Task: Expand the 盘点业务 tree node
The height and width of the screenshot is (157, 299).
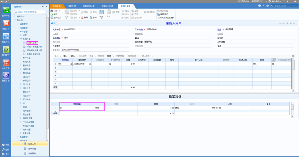Action: (21, 92)
